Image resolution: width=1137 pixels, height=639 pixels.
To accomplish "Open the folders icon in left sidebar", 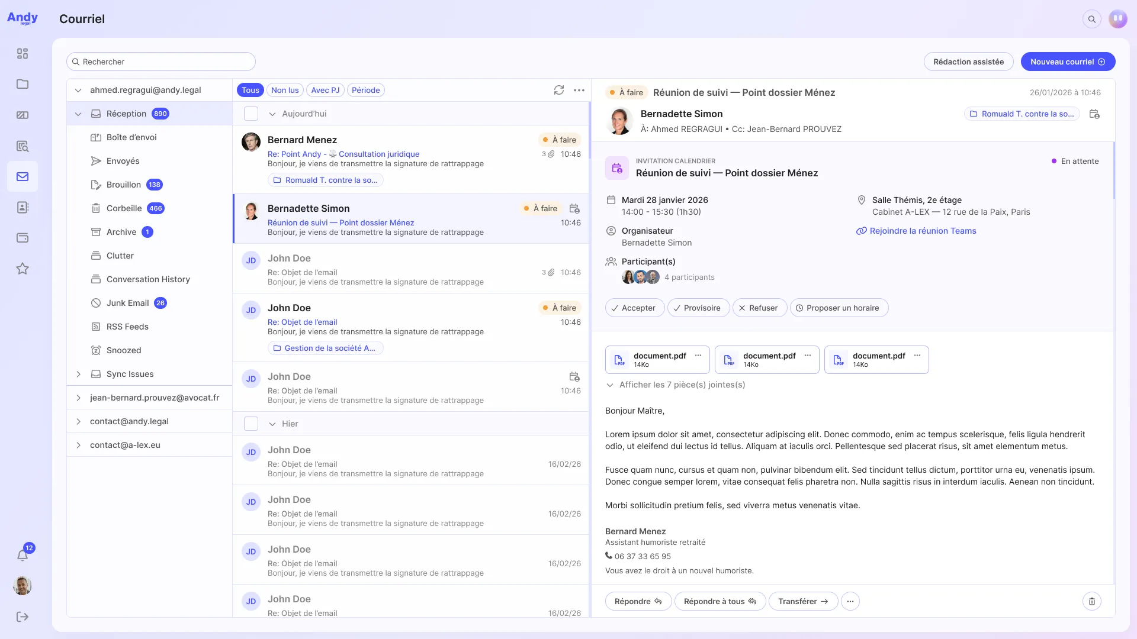I will coord(23,84).
